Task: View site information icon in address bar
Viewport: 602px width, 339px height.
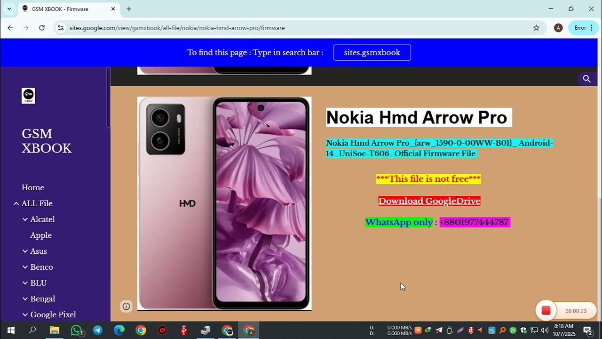Action: coord(61,28)
